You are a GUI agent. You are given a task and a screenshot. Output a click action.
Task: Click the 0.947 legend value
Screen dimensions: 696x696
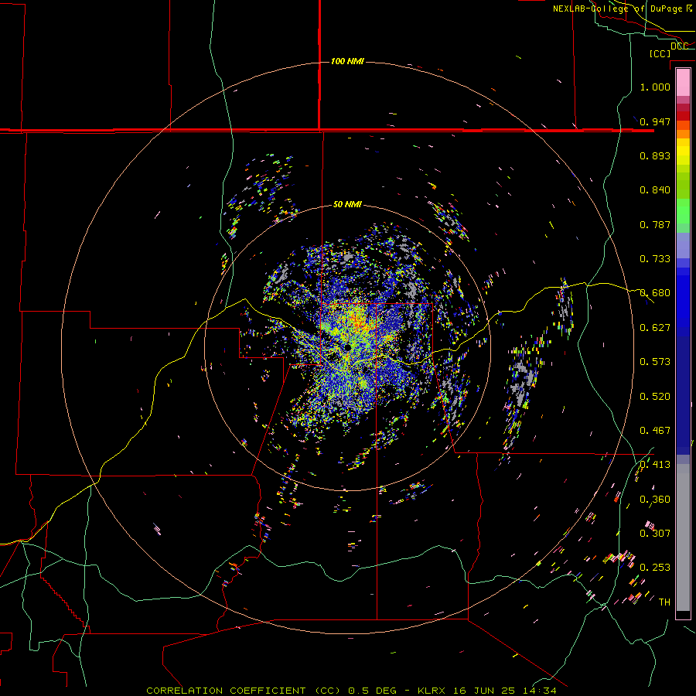pos(655,121)
